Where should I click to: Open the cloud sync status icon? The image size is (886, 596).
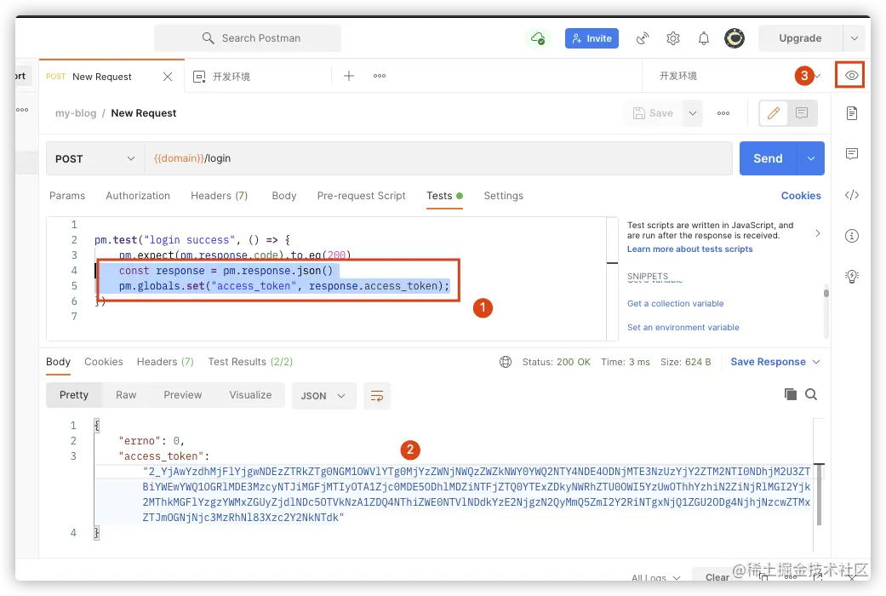point(538,37)
